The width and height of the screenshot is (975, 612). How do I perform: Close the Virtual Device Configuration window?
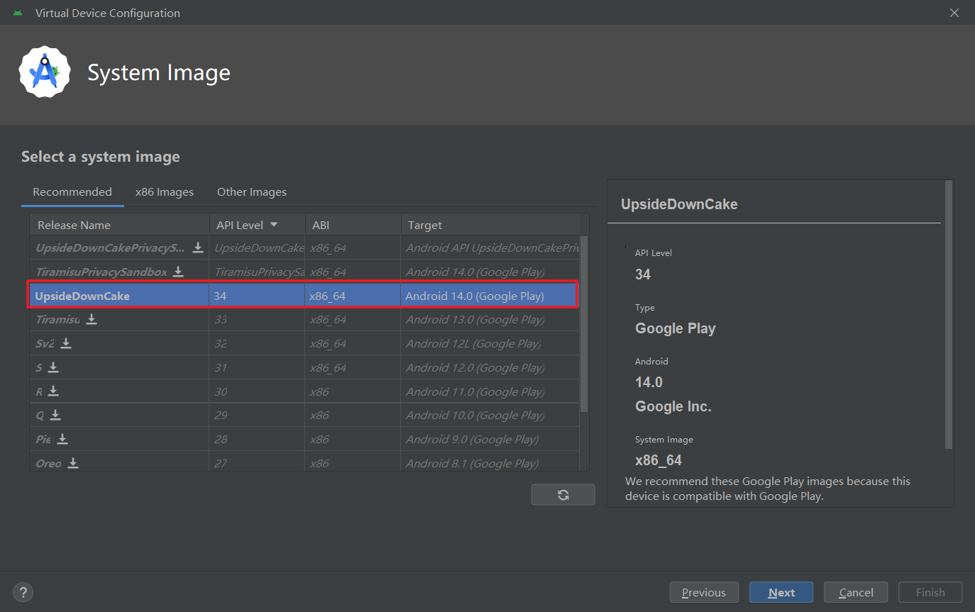tap(954, 13)
